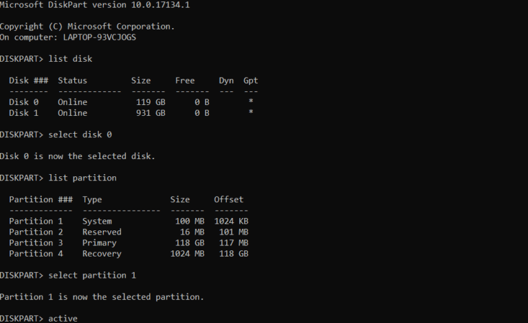This screenshot has width=528, height=323.
Task: Click the 'Offset' column header
Action: click(x=229, y=200)
